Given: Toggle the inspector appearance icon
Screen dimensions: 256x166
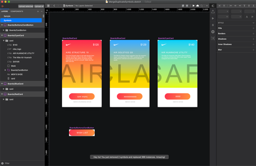Looking at the screenshot, I should pos(213,6).
